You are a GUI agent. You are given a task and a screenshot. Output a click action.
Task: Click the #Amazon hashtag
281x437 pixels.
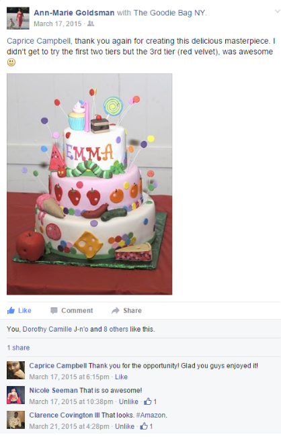coord(151,415)
